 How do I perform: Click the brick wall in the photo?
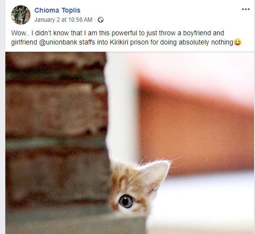click(x=55, y=130)
